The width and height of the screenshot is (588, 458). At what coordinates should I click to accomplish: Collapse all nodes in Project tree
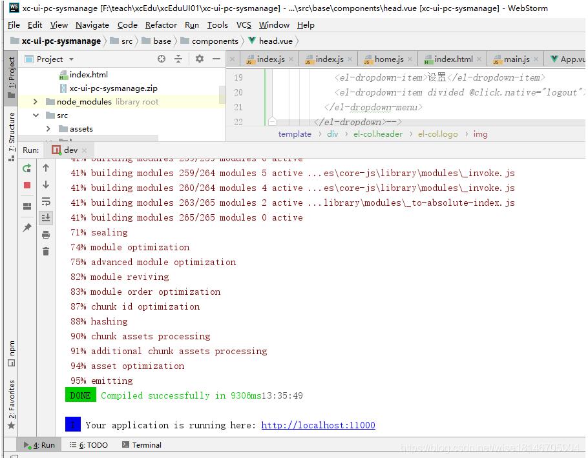pyautogui.click(x=178, y=58)
